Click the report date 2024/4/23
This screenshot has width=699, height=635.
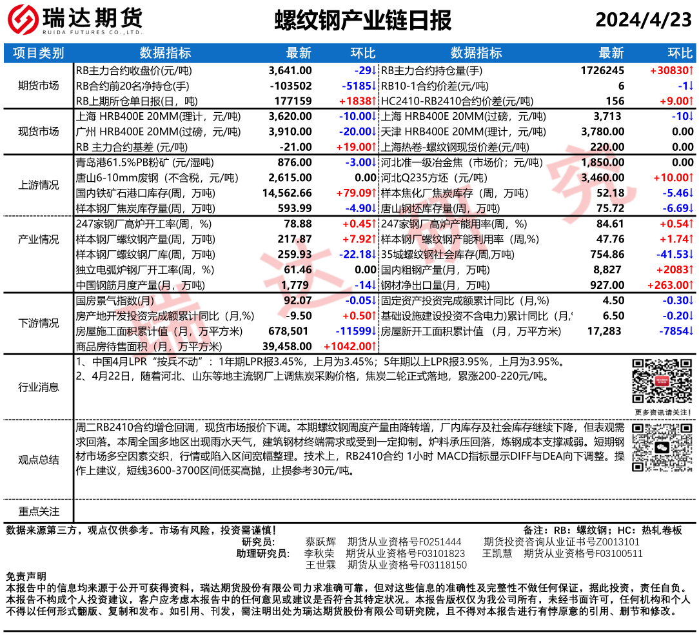click(x=643, y=20)
